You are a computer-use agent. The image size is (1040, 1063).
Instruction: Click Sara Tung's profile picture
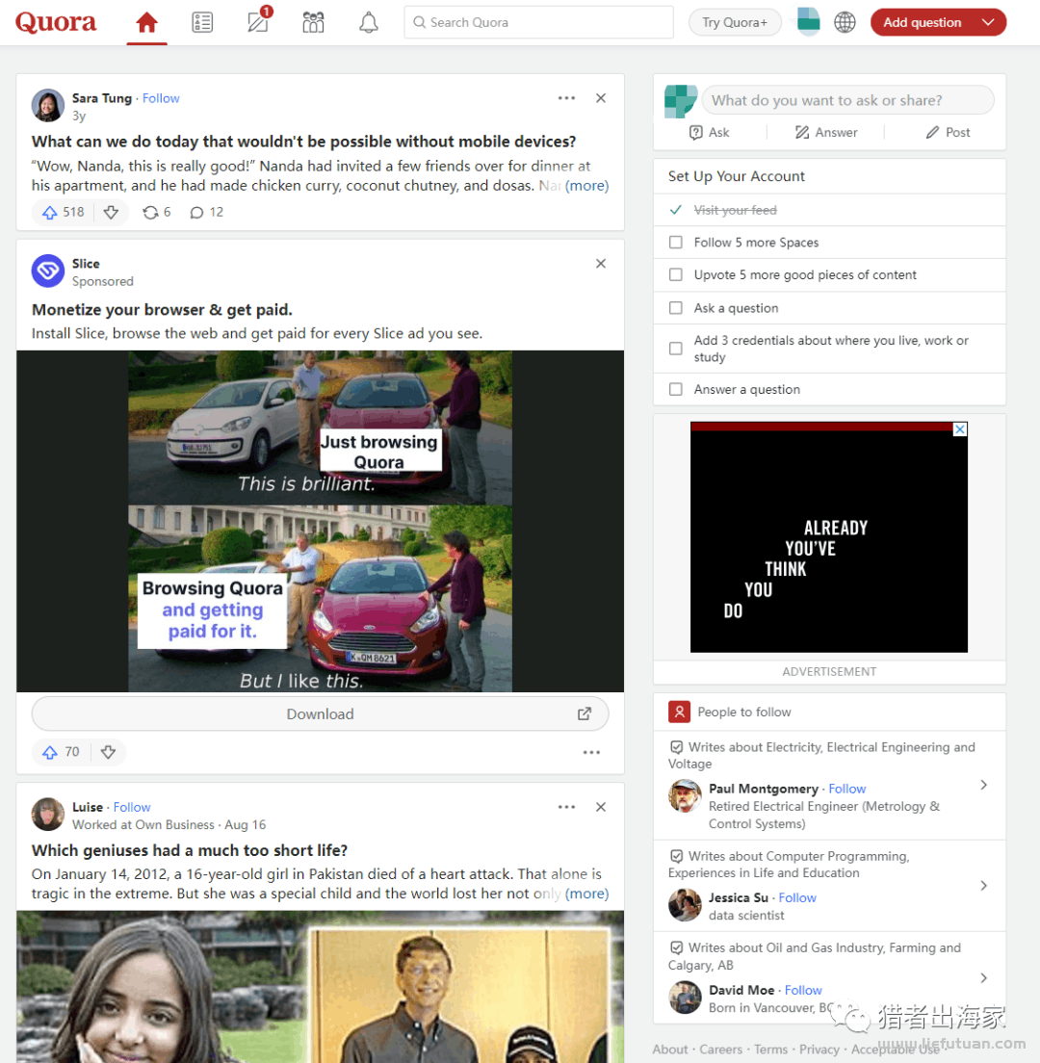48,105
